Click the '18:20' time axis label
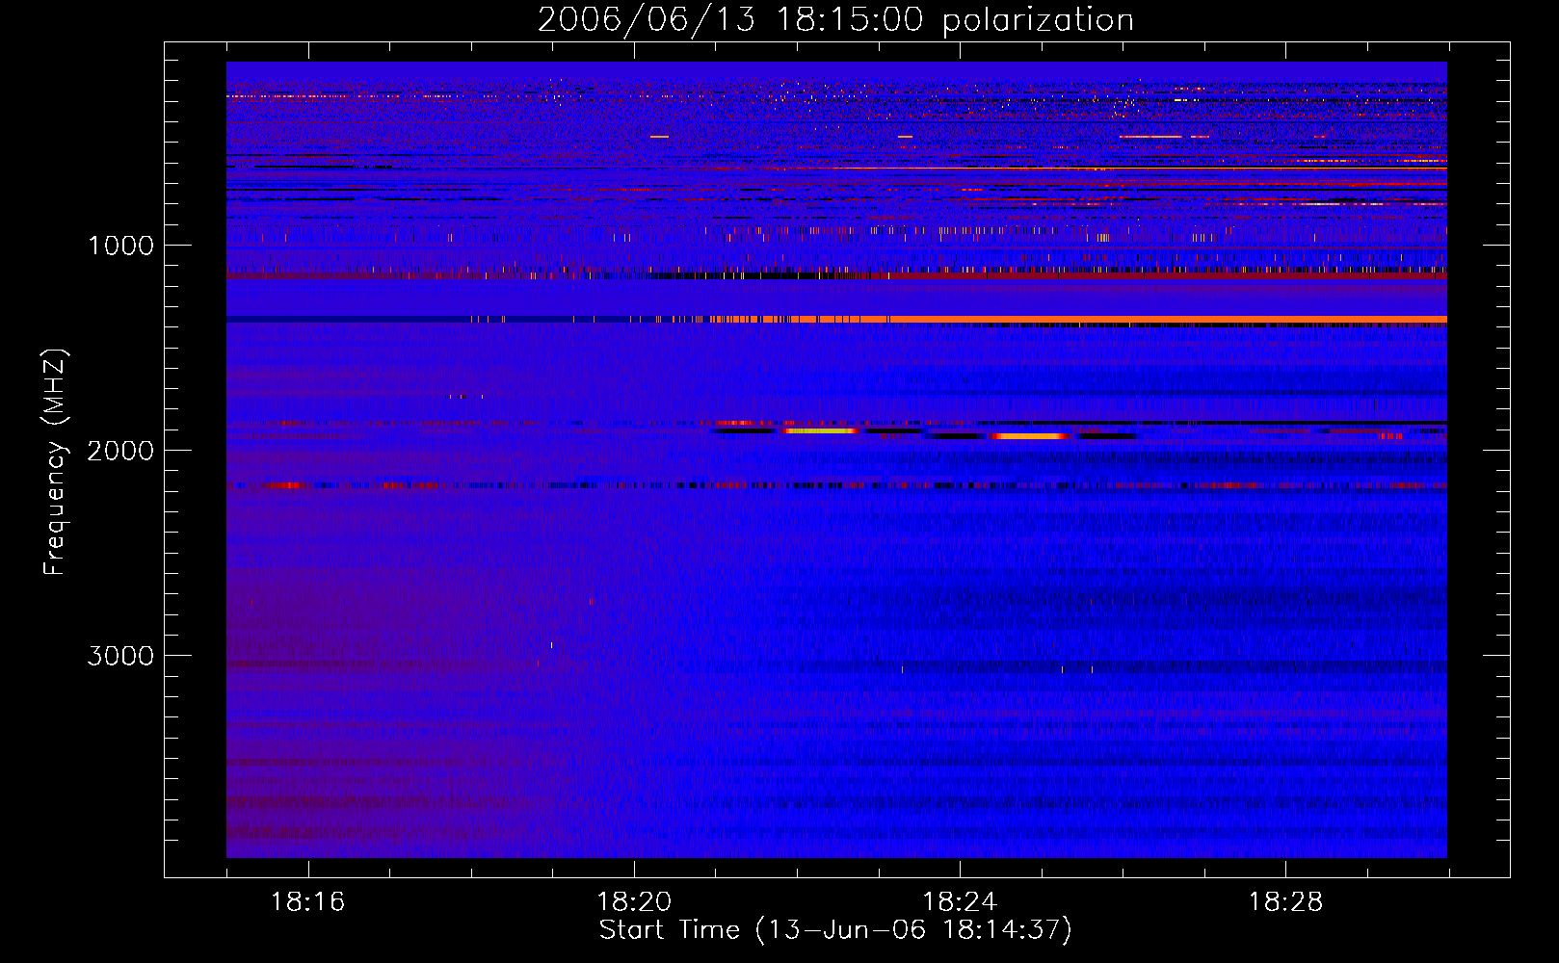This screenshot has height=963, width=1559. pyautogui.click(x=634, y=902)
